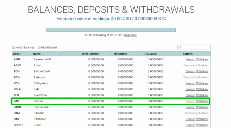
Task: Open Withdraw for Synereo AMP
Action: point(202,59)
